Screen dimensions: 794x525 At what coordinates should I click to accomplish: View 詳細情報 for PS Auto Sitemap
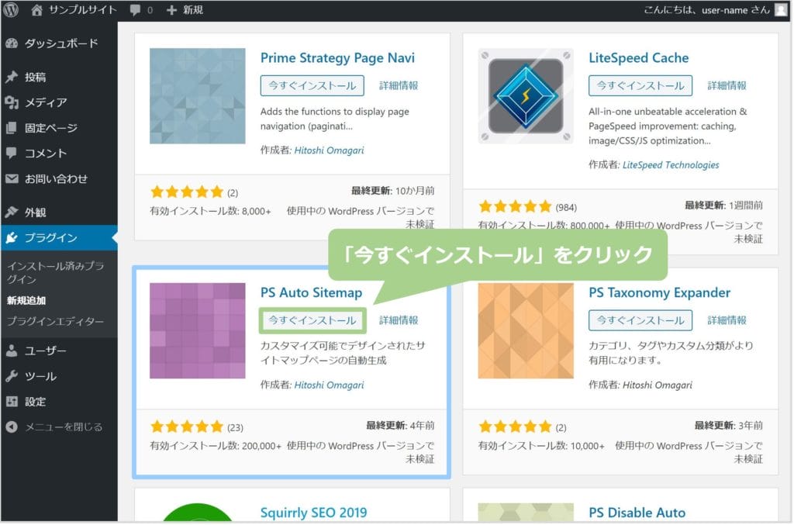pyautogui.click(x=399, y=320)
